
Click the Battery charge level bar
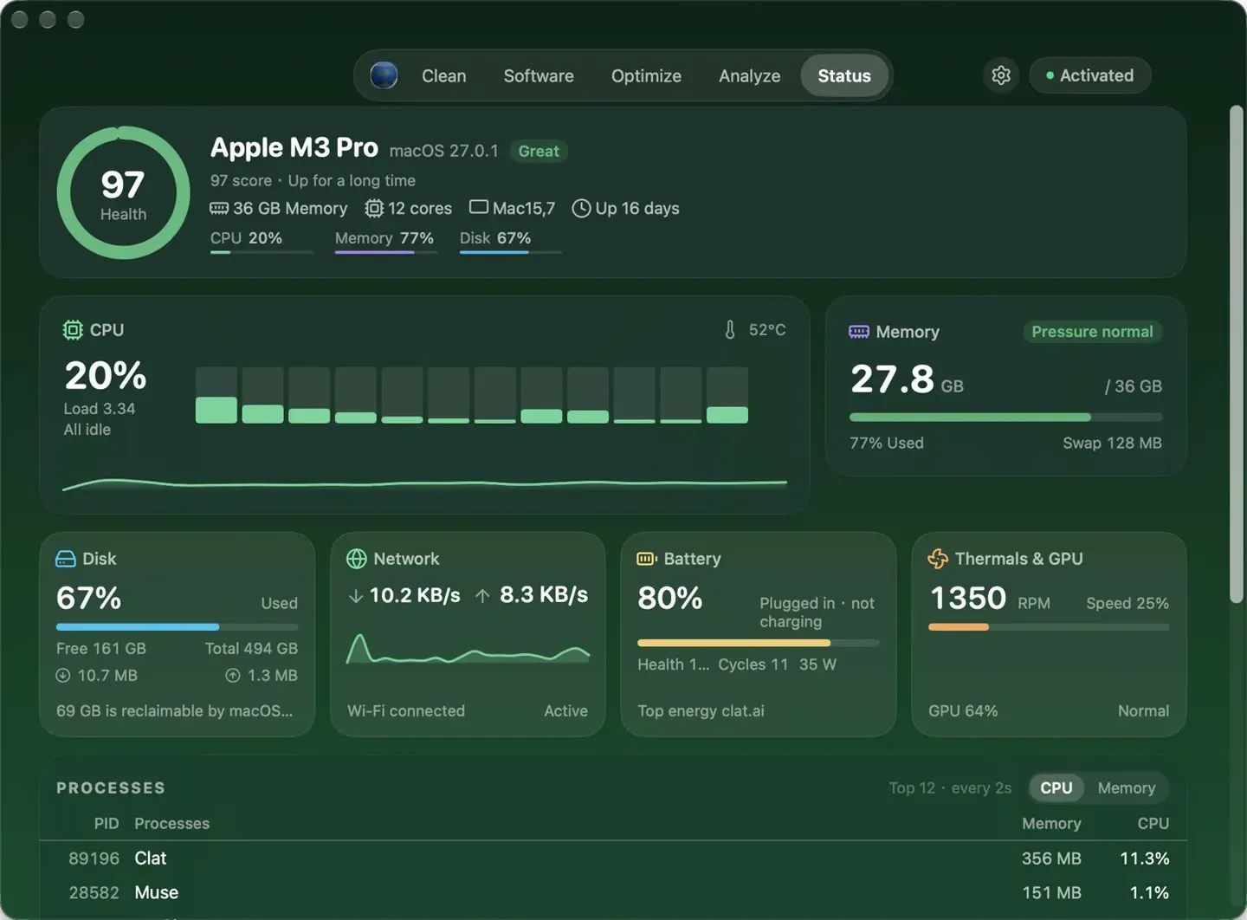(758, 643)
